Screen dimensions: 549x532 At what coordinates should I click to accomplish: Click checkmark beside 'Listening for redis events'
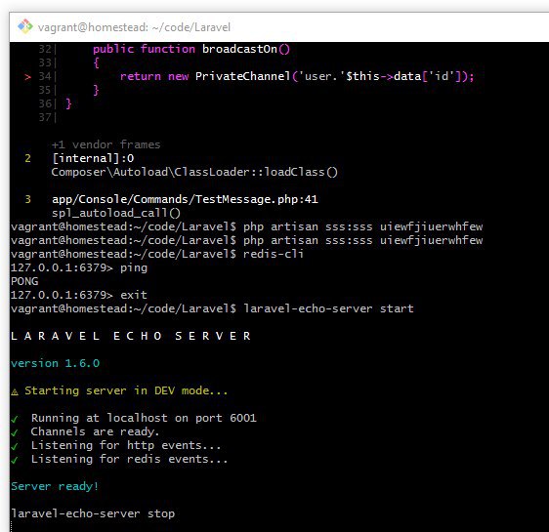15,460
